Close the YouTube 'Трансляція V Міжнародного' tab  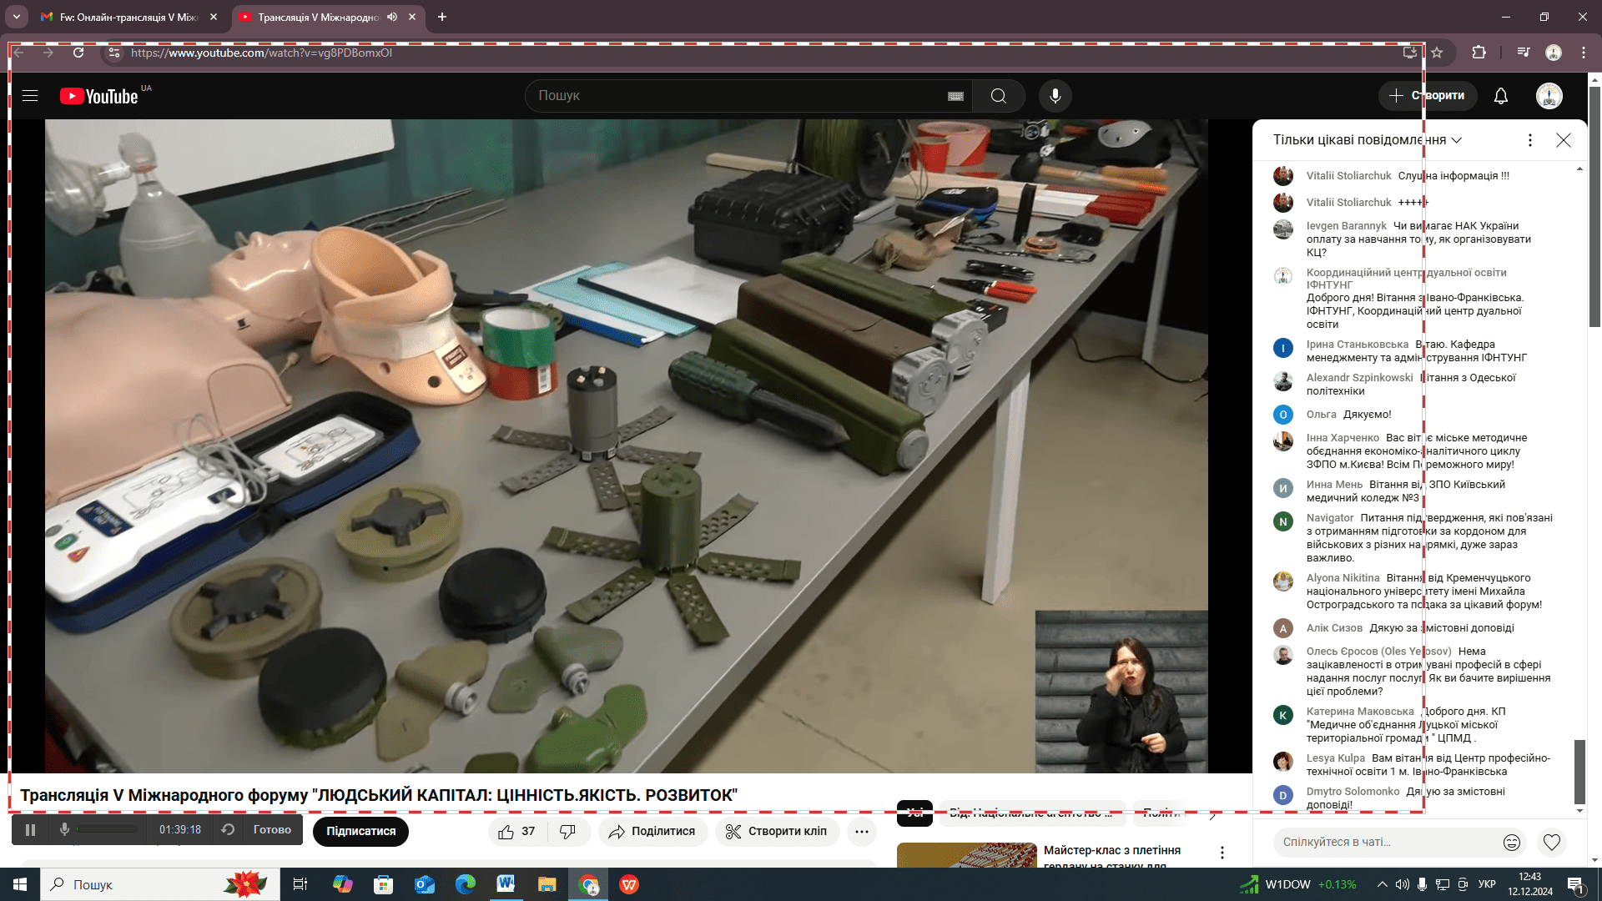412,17
